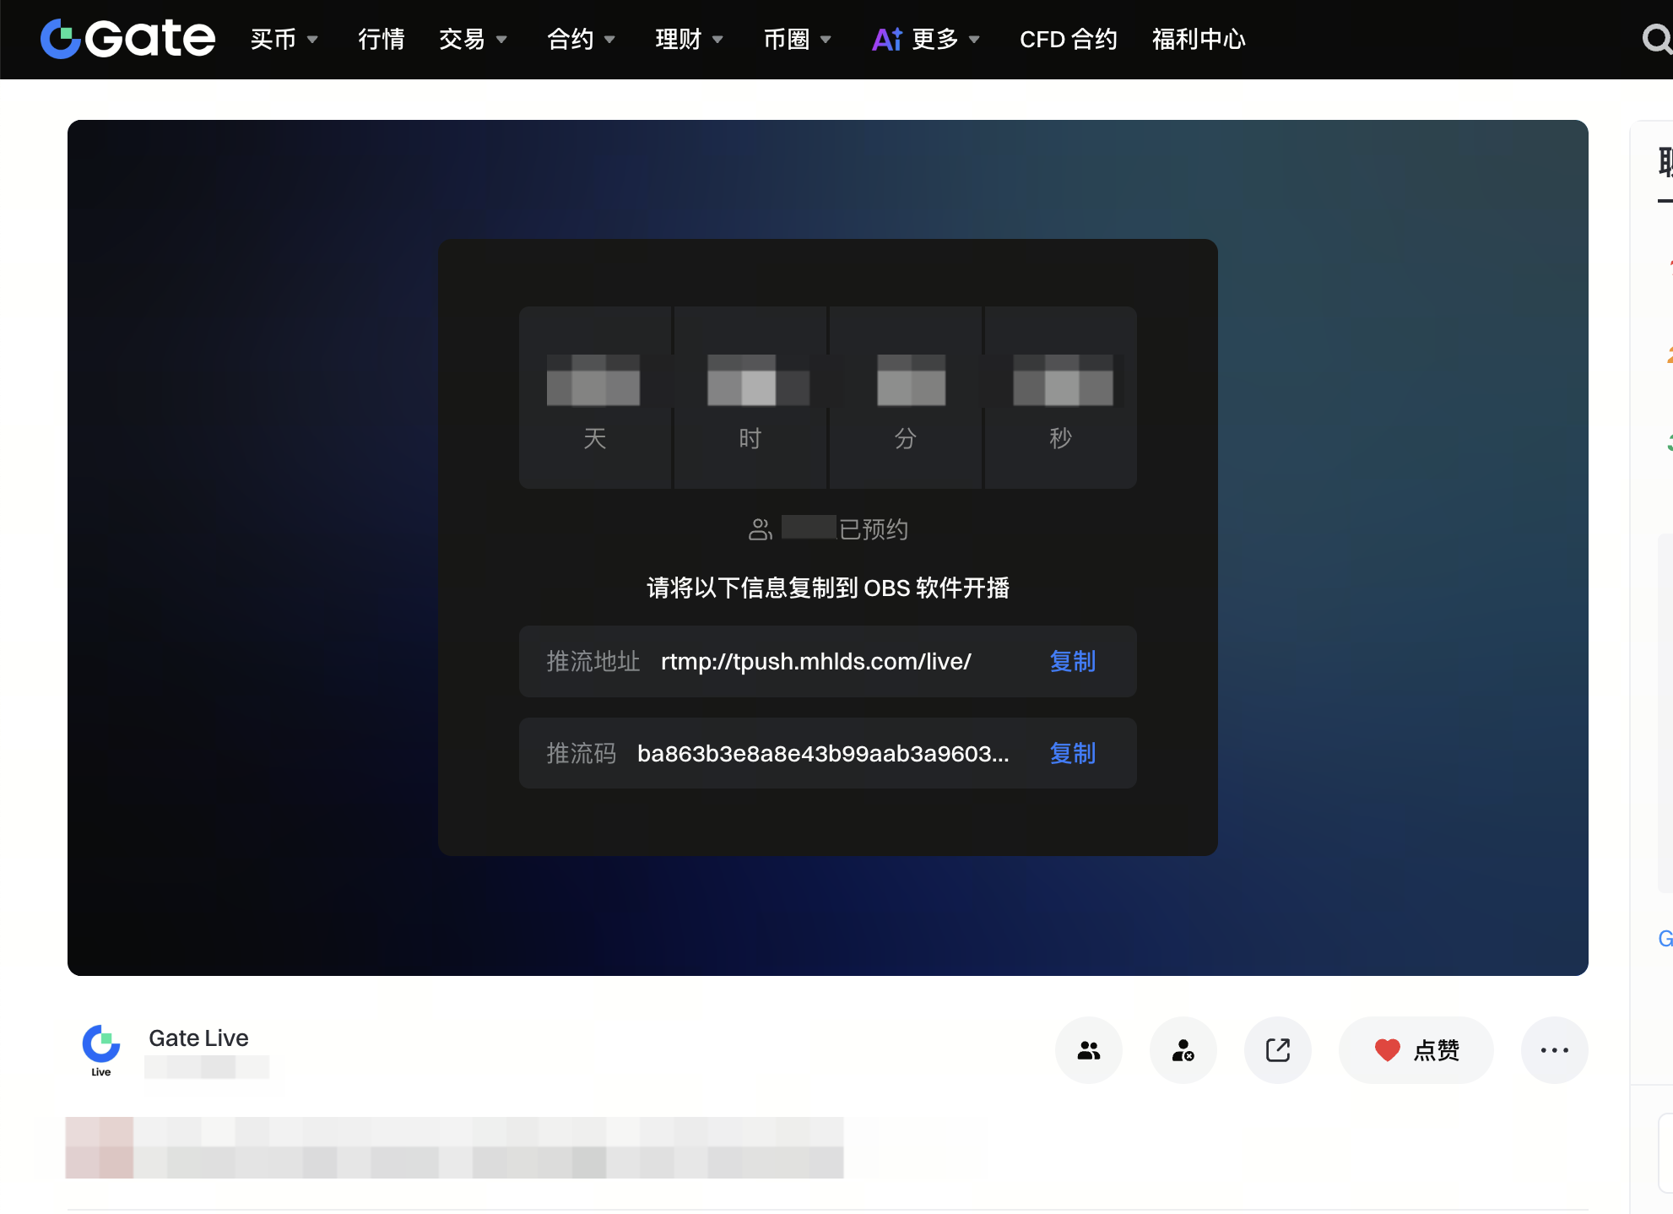Go to CFD 合约 page

pyautogui.click(x=1069, y=39)
